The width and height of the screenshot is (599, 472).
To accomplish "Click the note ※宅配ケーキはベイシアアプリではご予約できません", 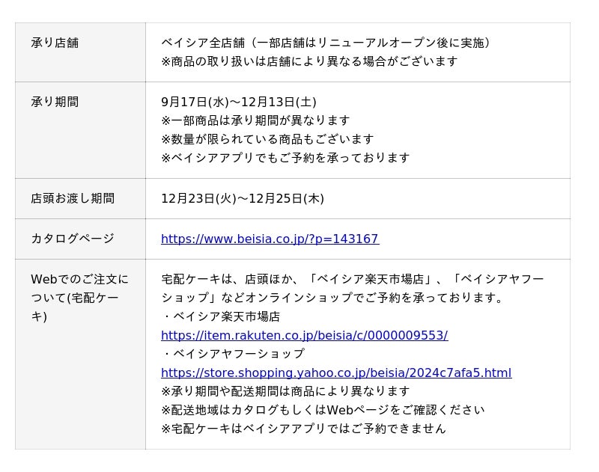I will tap(303, 429).
